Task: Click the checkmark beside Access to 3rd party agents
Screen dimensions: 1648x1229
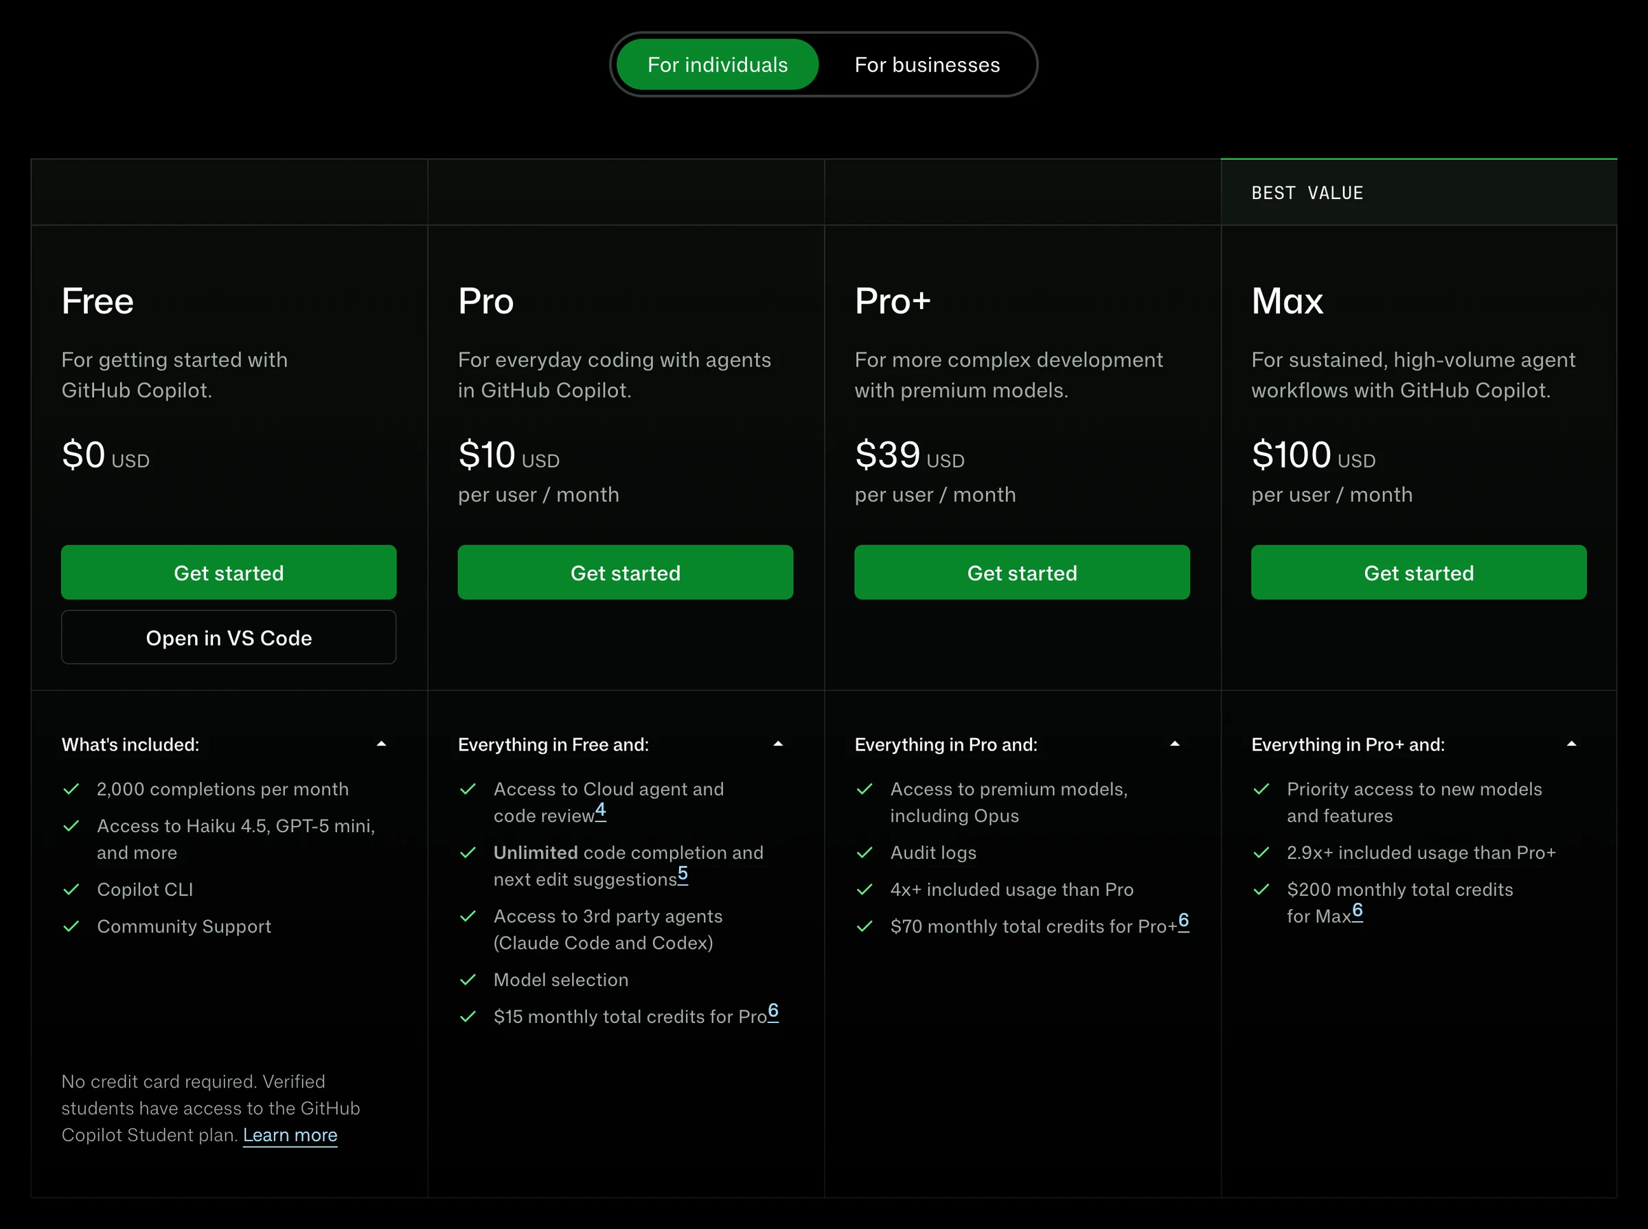Action: [468, 917]
